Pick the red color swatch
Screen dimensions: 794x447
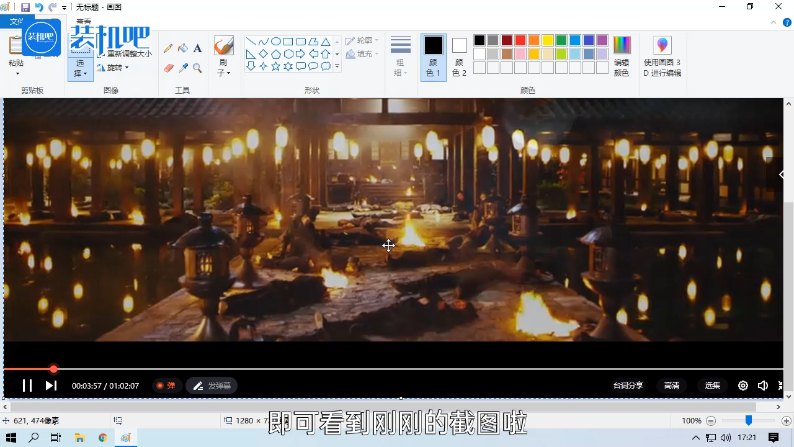(520, 40)
